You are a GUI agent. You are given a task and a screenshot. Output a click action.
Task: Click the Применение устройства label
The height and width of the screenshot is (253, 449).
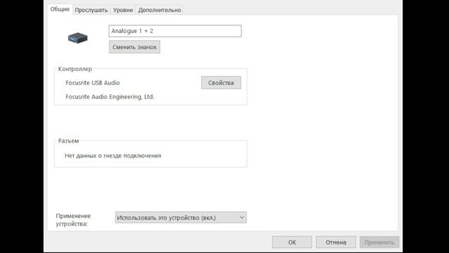point(73,220)
